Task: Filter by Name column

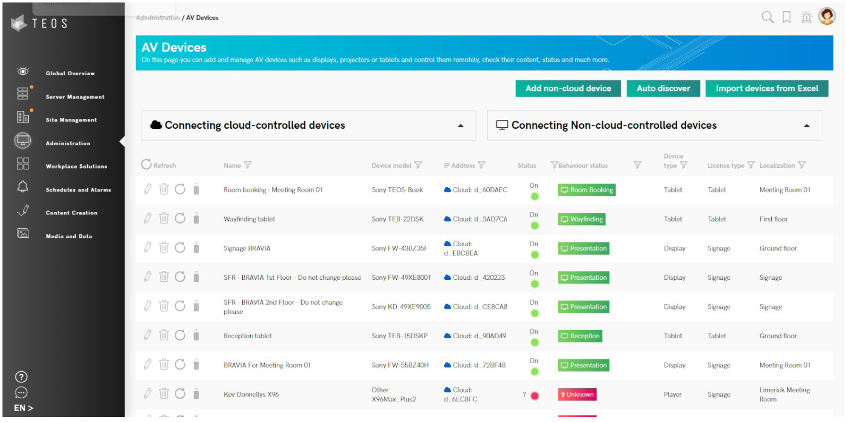Action: click(248, 165)
